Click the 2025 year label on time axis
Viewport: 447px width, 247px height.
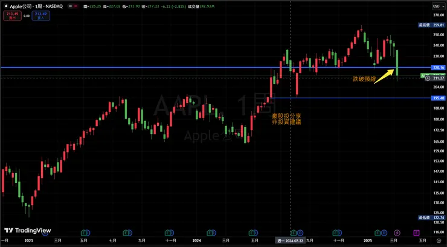pyautogui.click(x=368, y=240)
